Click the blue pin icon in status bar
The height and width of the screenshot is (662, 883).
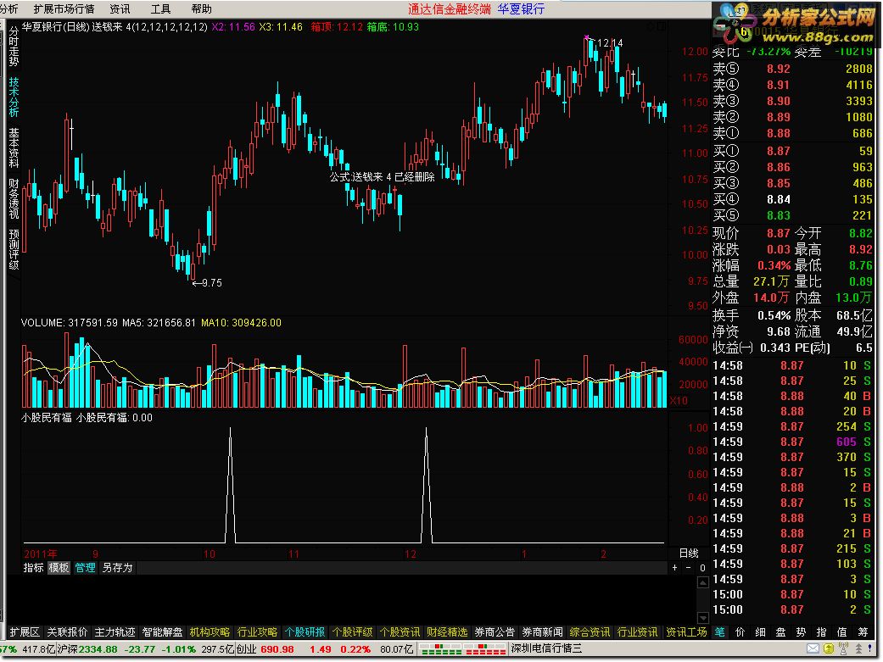(x=872, y=649)
